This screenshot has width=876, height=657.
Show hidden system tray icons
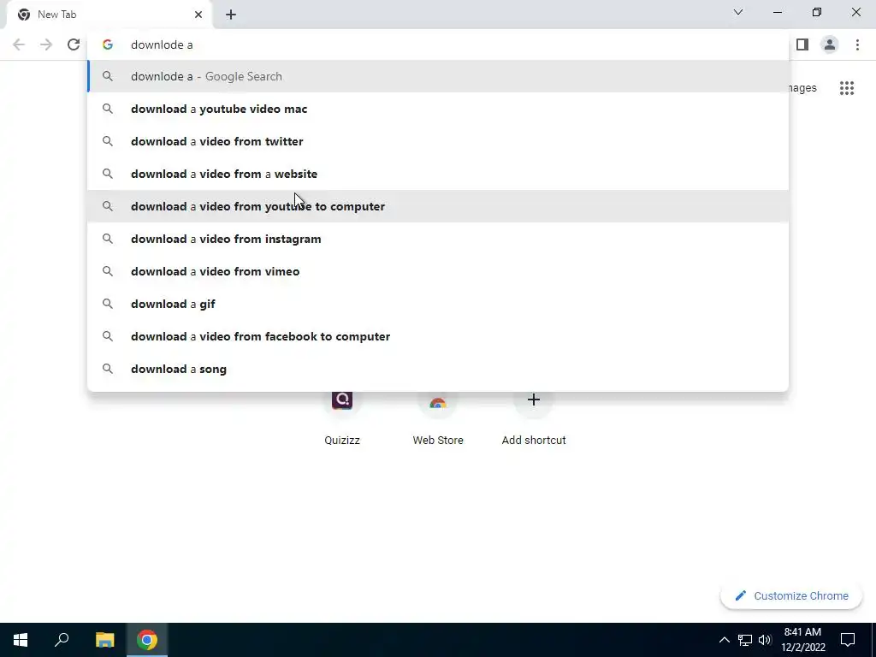pos(724,640)
